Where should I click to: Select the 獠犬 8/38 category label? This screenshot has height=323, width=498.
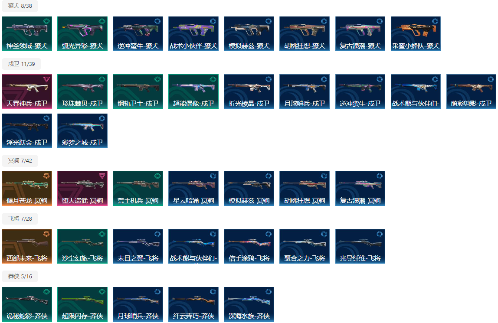coord(20,6)
